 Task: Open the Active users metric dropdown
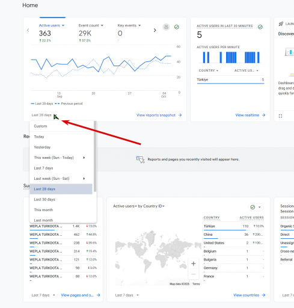coord(52,25)
